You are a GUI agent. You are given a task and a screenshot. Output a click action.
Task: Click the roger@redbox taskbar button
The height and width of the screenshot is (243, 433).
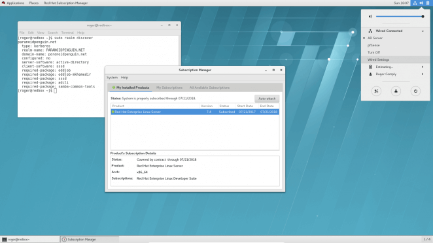pos(30,240)
